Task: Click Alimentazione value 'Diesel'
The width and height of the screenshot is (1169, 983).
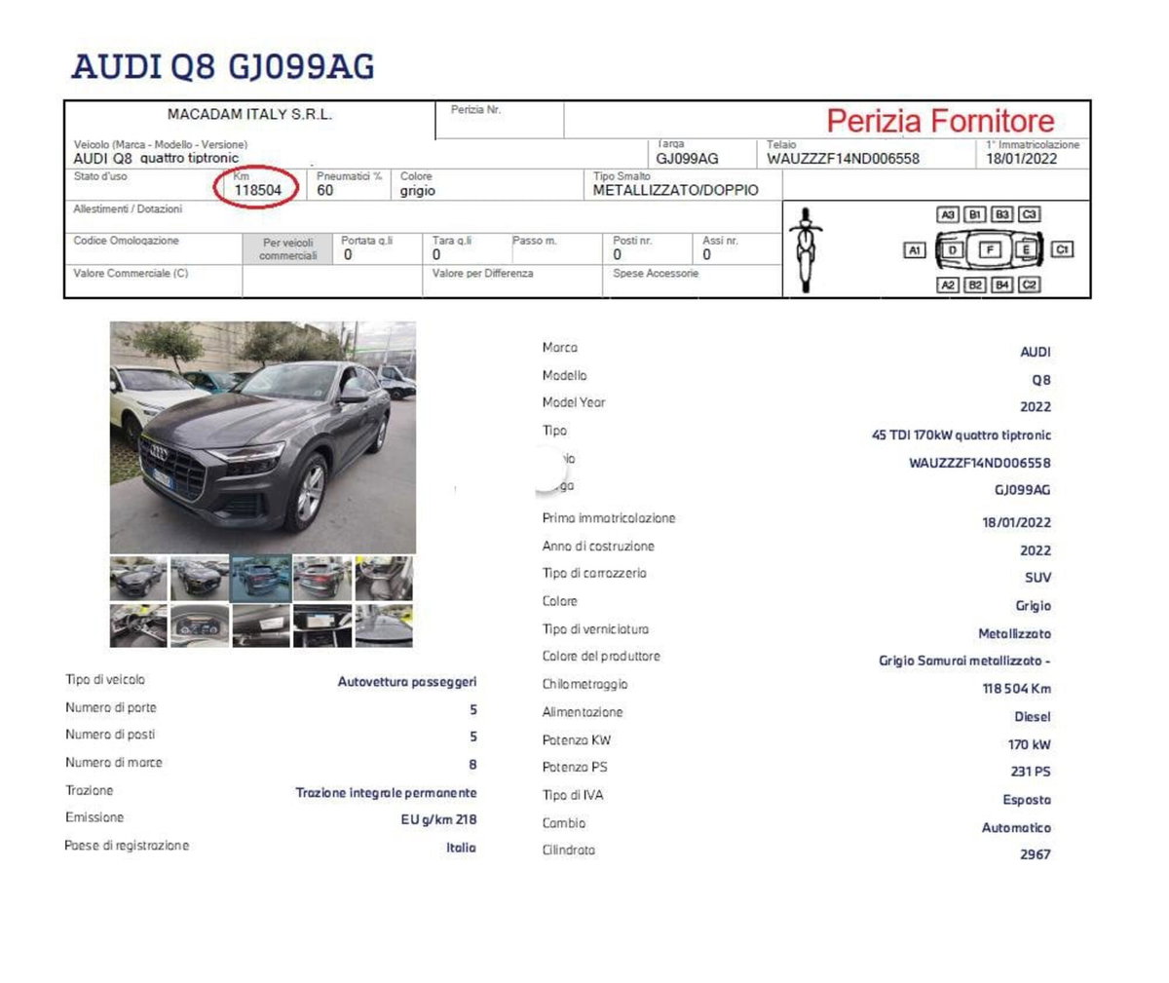Action: click(1033, 717)
